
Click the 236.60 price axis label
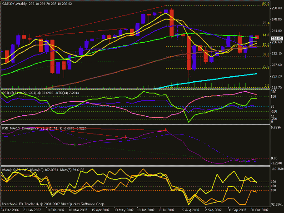tap(277, 42)
